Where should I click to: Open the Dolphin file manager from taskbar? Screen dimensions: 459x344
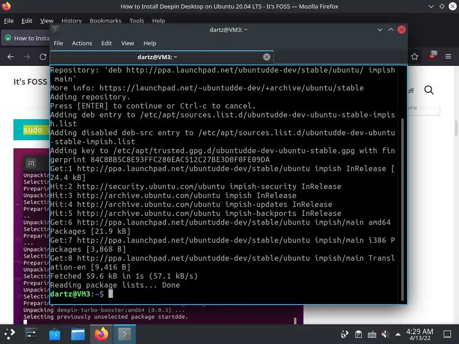tap(78, 334)
